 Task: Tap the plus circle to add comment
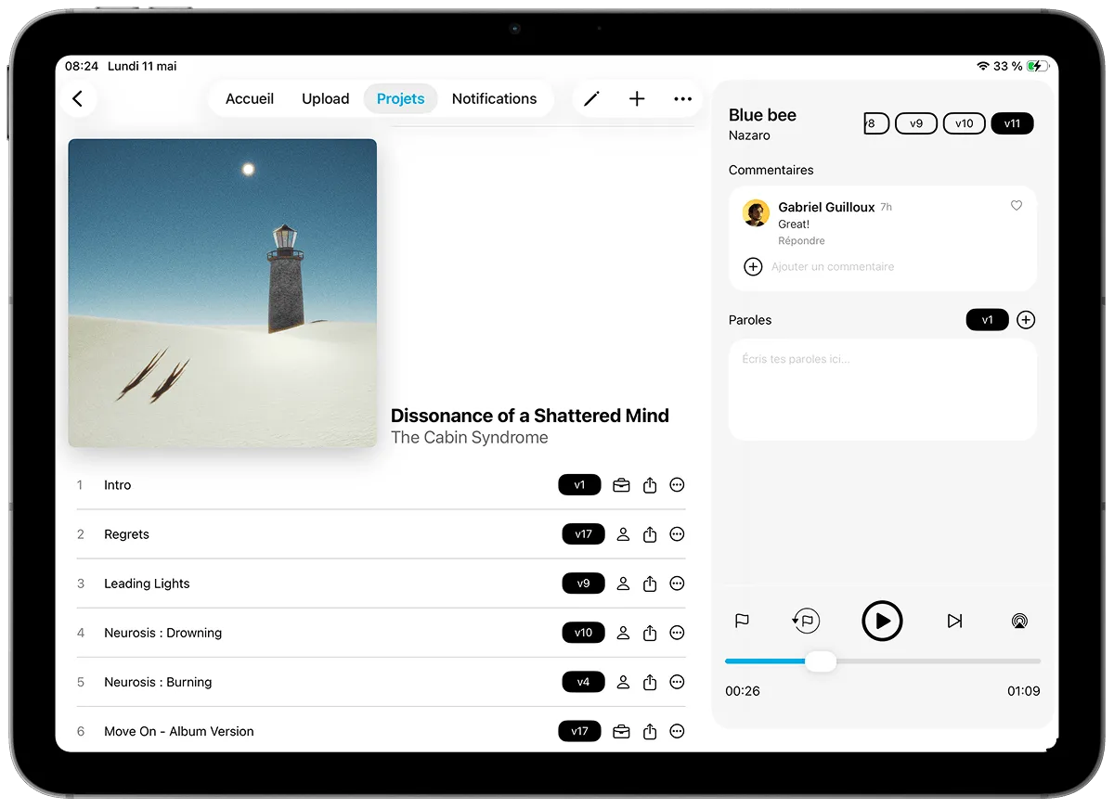(x=754, y=266)
